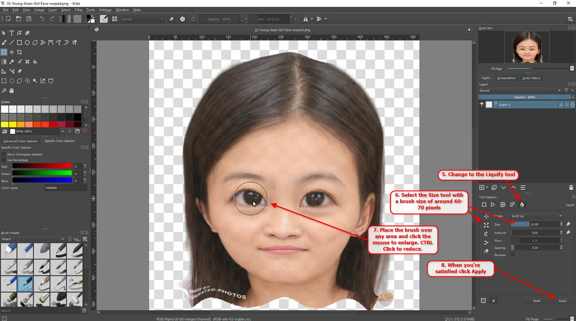Duplicate layer using the copy icon
This screenshot has width=576, height=321.
pos(494,188)
